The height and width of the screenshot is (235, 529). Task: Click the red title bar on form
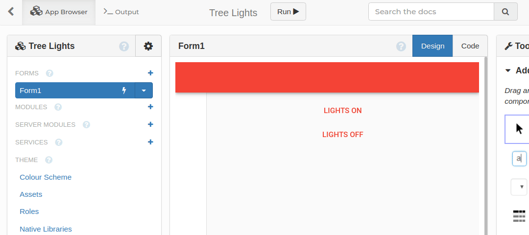(327, 77)
